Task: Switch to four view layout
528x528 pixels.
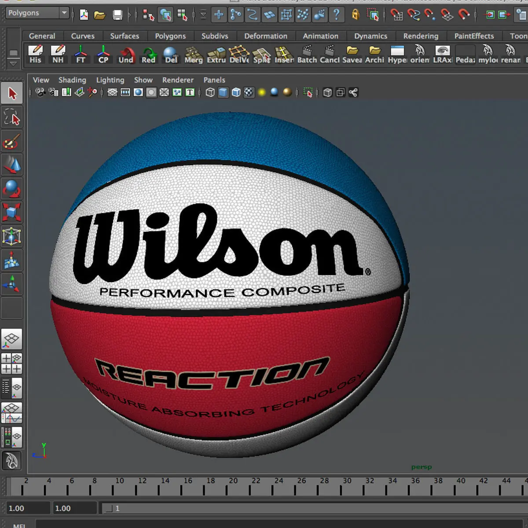Action: tap(12, 363)
